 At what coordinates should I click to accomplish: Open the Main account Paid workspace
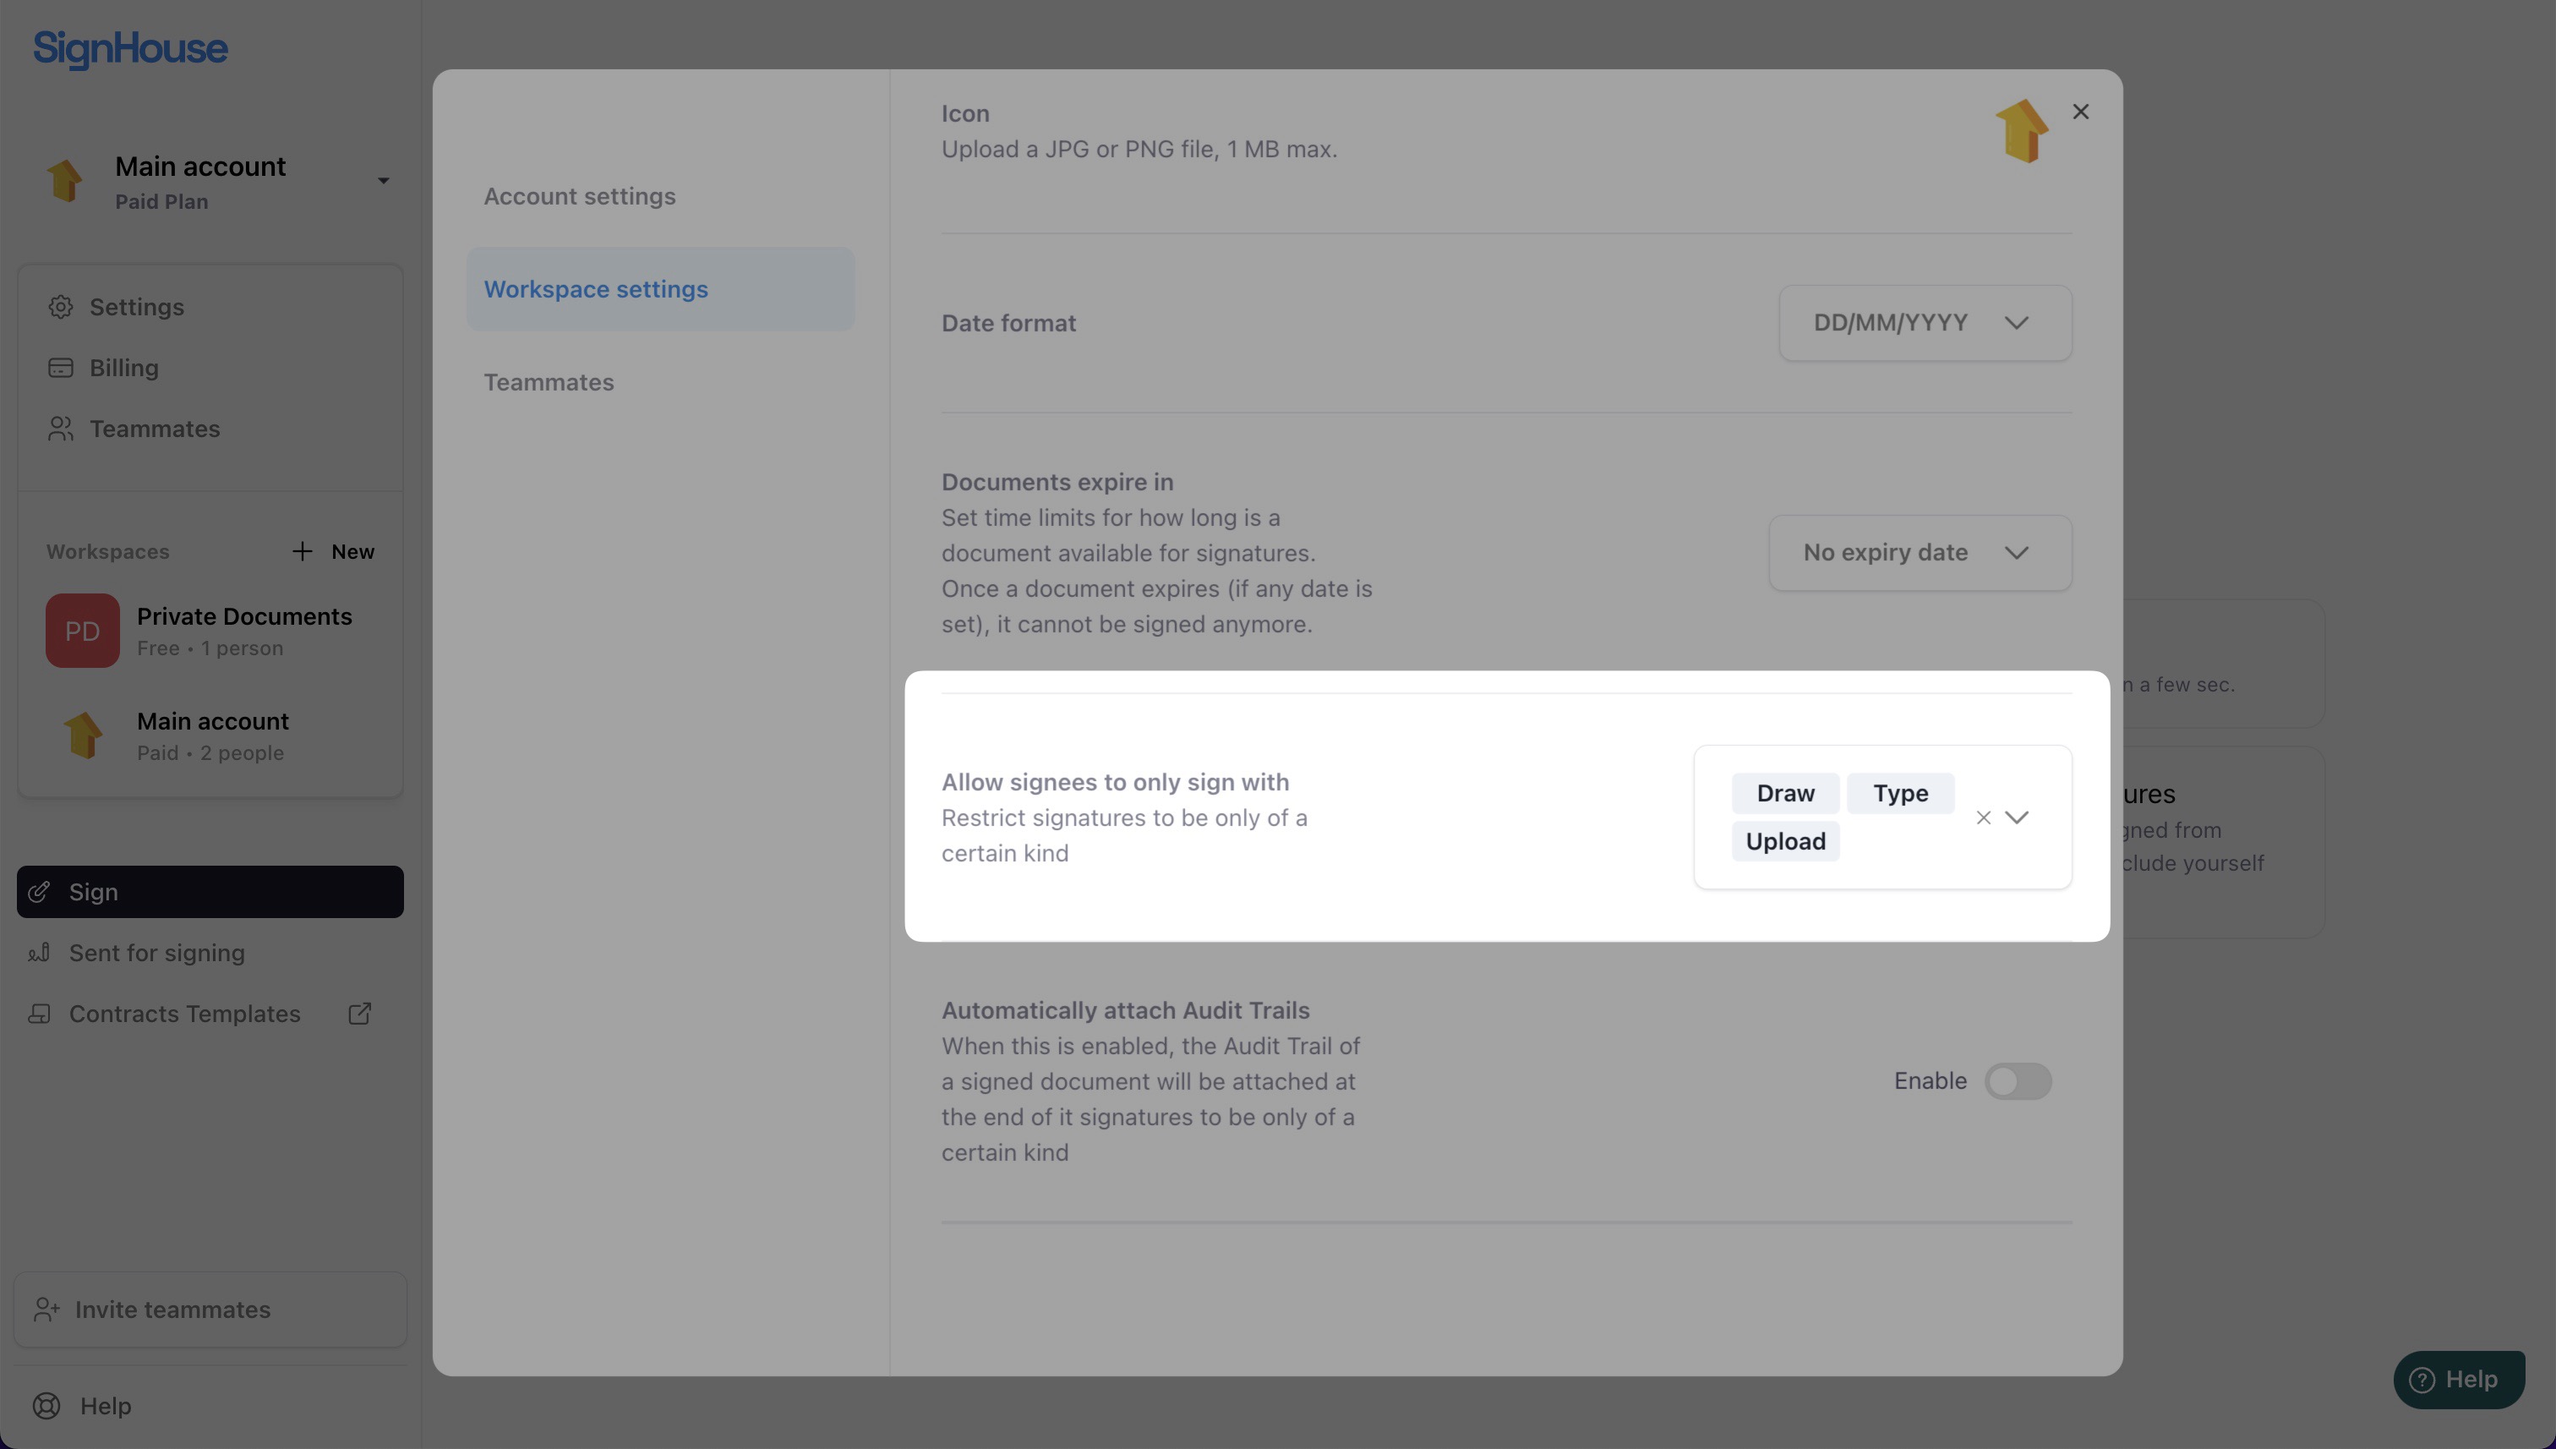(210, 735)
